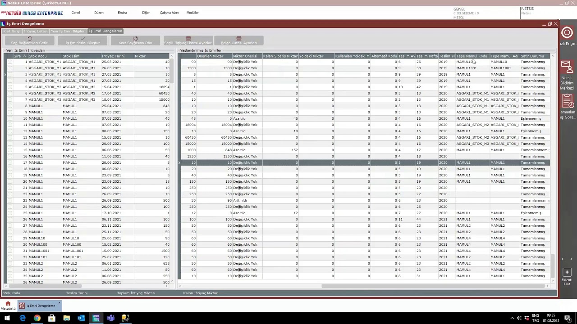Click the Seçili İhtiyaç Listesi Ayarları icon
This screenshot has width=577, height=324.
[x=188, y=39]
